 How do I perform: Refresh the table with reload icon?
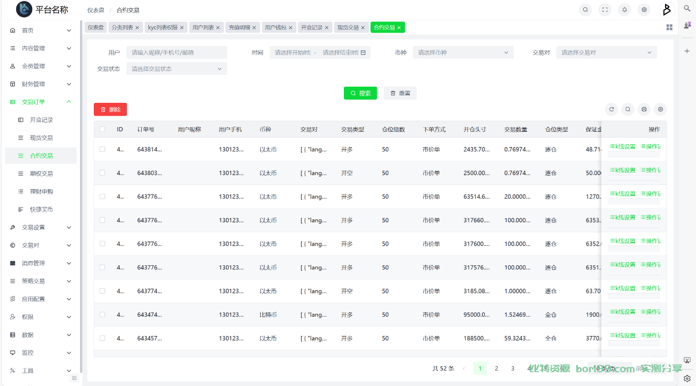click(611, 109)
